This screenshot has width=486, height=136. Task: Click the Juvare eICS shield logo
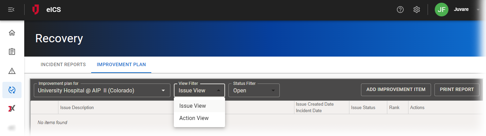coord(36,10)
